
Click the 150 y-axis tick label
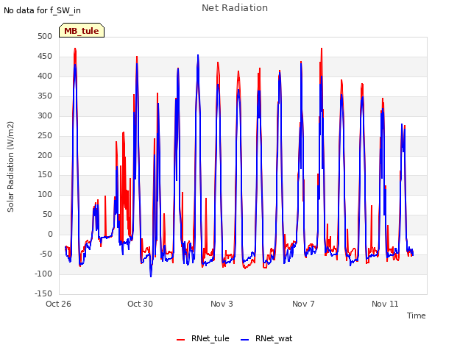[45, 174]
